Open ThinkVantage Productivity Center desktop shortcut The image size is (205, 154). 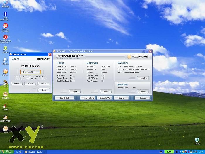coord(5,39)
